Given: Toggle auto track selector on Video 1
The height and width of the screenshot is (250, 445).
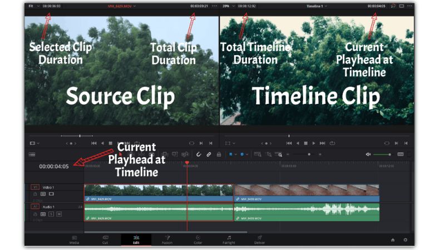Looking at the screenshot, I should [x=43, y=194].
